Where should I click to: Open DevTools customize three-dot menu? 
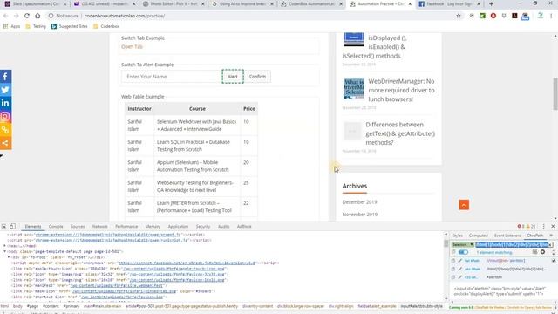tap(543, 227)
